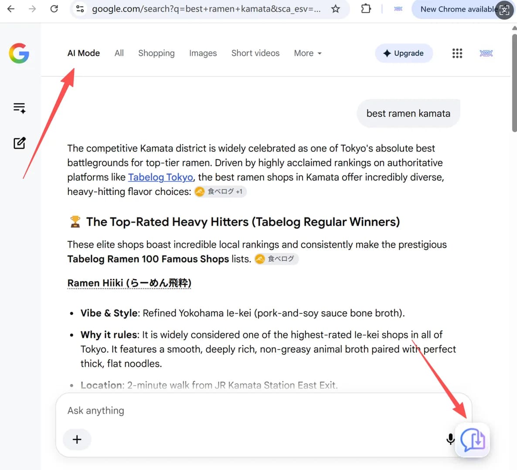Bookmark this page with the star icon
The height and width of the screenshot is (470, 517).
click(335, 9)
